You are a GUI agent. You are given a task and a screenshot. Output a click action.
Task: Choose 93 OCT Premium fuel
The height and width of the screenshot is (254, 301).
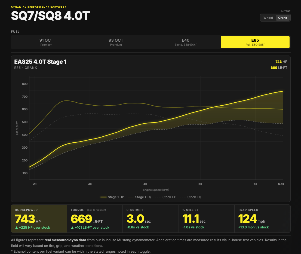[116, 42]
